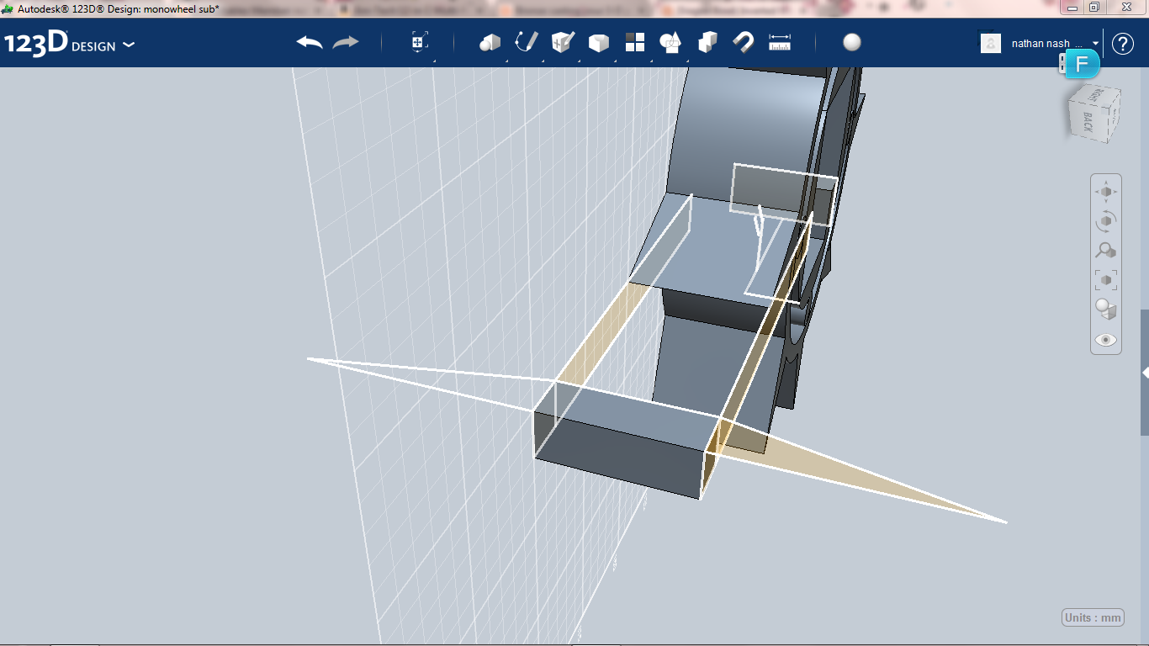1149x646 pixels.
Task: Select the Pan navigation tool
Action: click(1106, 192)
